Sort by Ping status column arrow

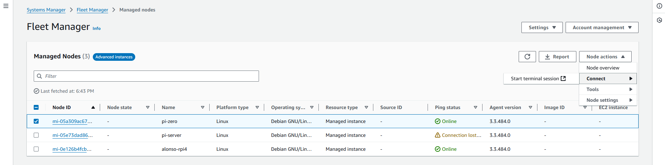pyautogui.click(x=476, y=107)
